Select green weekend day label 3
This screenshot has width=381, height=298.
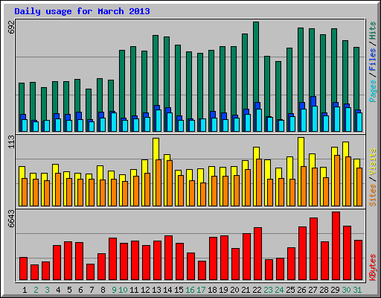click(47, 290)
